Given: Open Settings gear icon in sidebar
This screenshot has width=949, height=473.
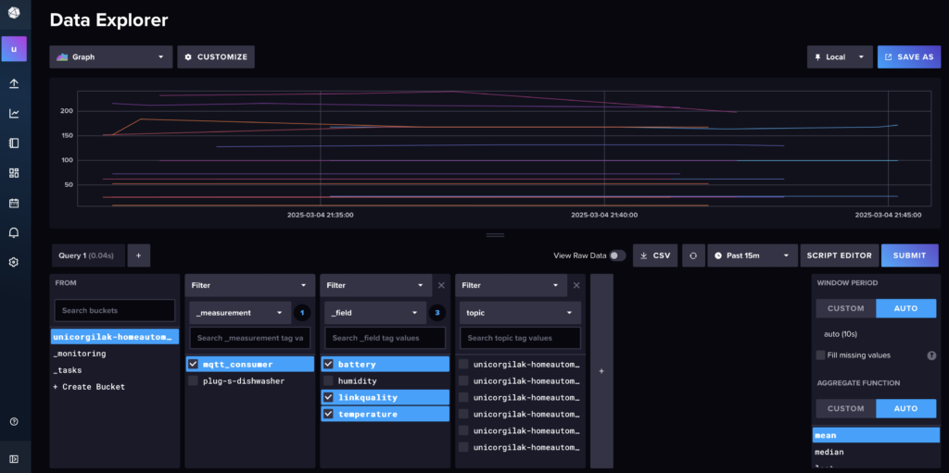Looking at the screenshot, I should click(x=14, y=262).
